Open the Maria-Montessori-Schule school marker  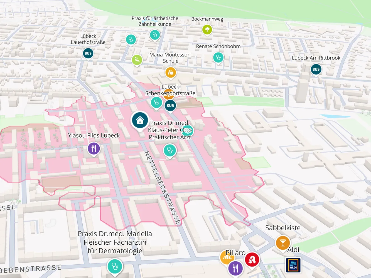pyautogui.click(x=171, y=73)
